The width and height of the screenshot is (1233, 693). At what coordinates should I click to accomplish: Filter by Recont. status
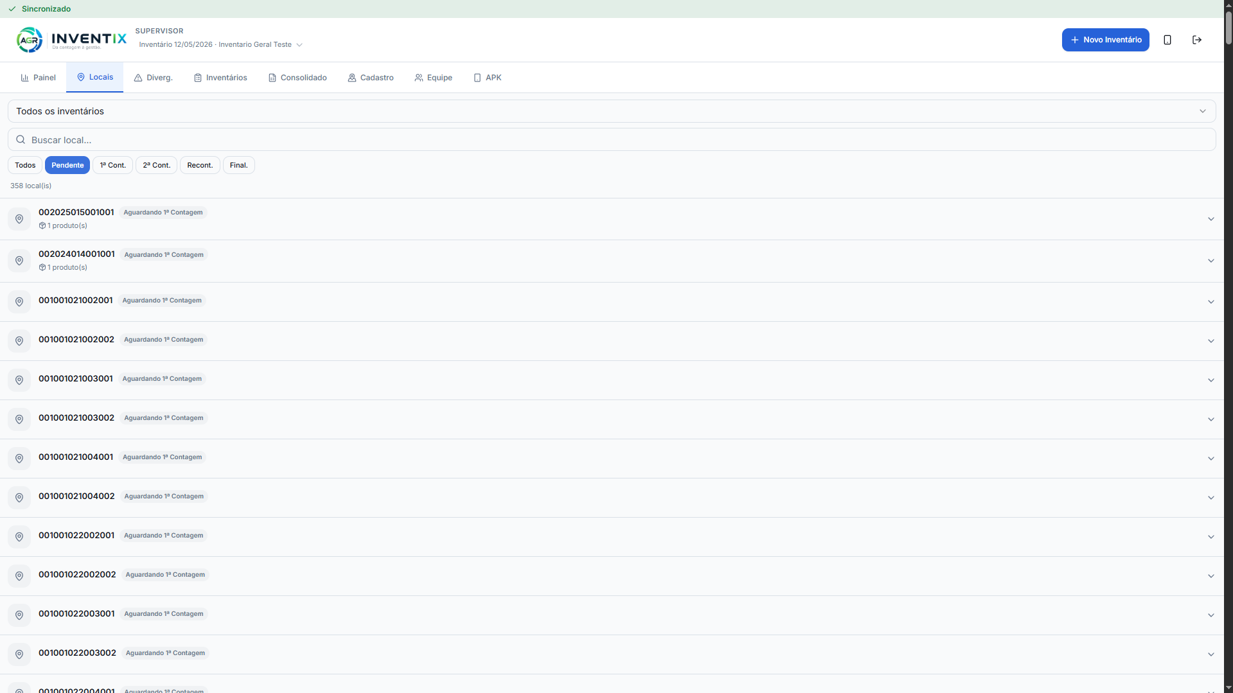tap(200, 165)
